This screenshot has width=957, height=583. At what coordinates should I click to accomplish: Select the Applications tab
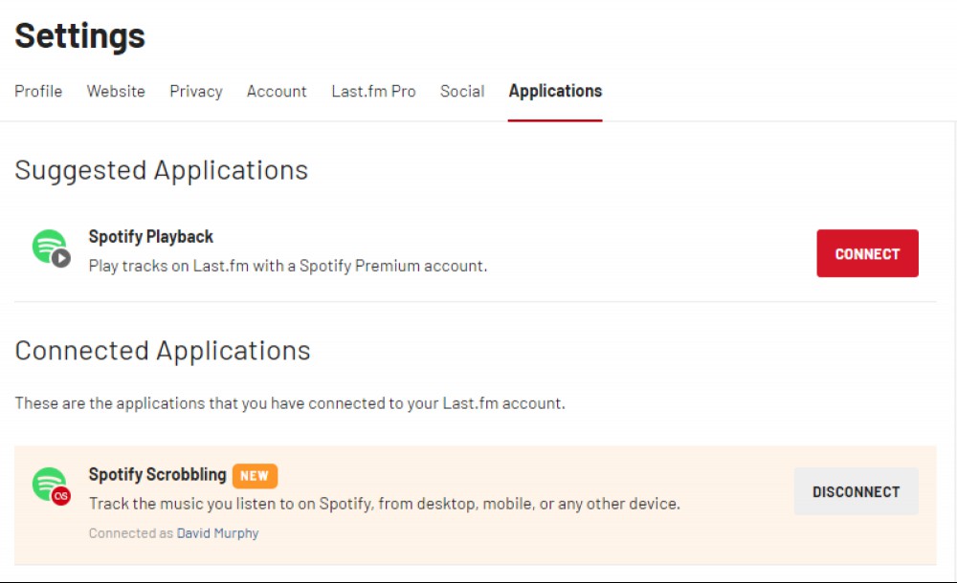click(x=555, y=91)
